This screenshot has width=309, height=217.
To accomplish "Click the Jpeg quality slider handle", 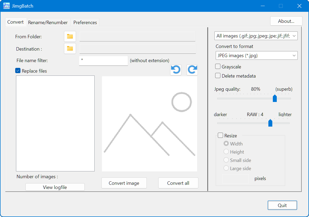I will pos(275,98).
